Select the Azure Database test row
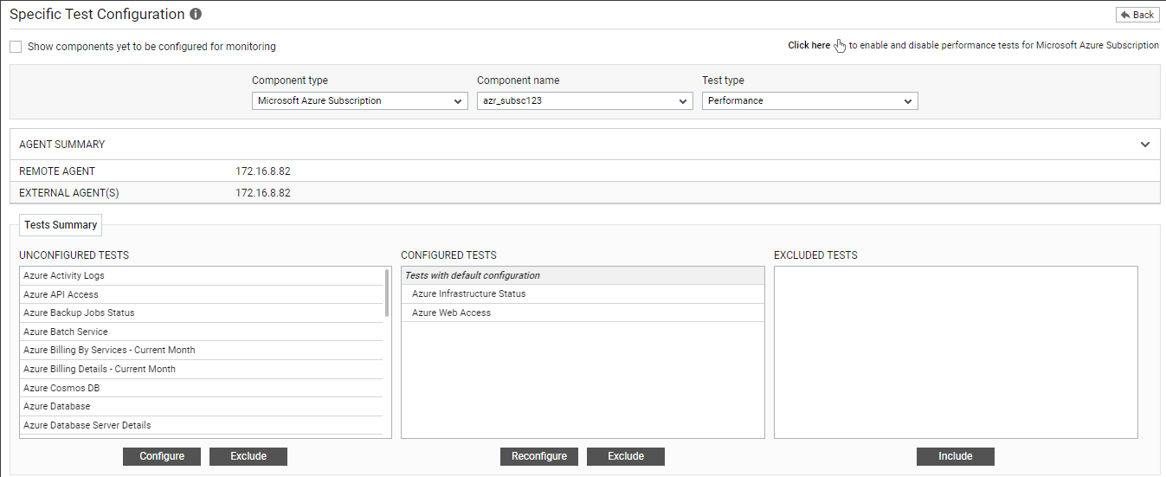1166x477 pixels. coord(201,406)
